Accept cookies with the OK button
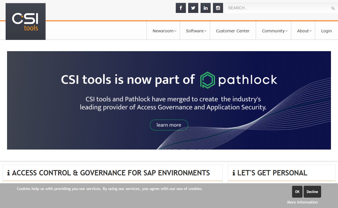338x208 pixels. [x=297, y=192]
